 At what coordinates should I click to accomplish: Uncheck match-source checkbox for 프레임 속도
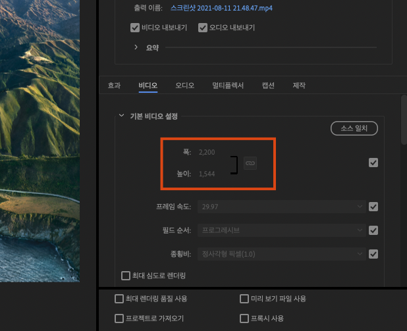pyautogui.click(x=373, y=207)
